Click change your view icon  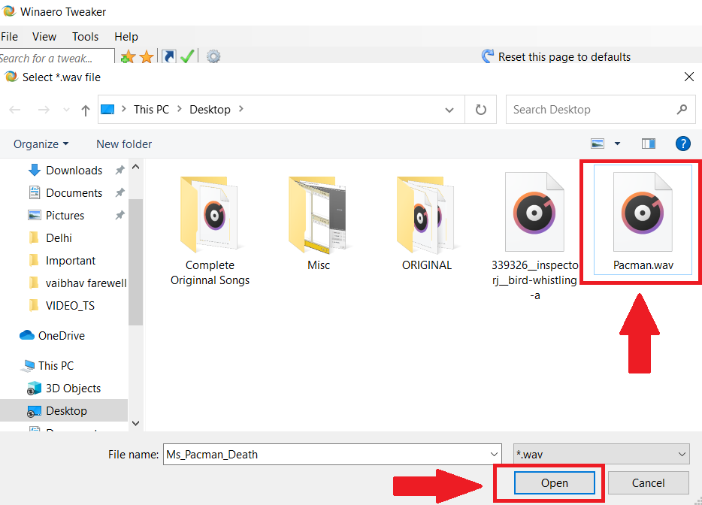coord(598,144)
